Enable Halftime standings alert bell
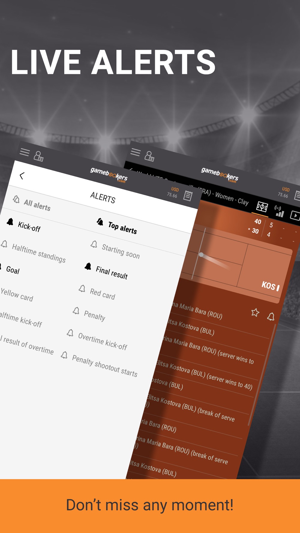The height and width of the screenshot is (533, 300). click(4, 244)
